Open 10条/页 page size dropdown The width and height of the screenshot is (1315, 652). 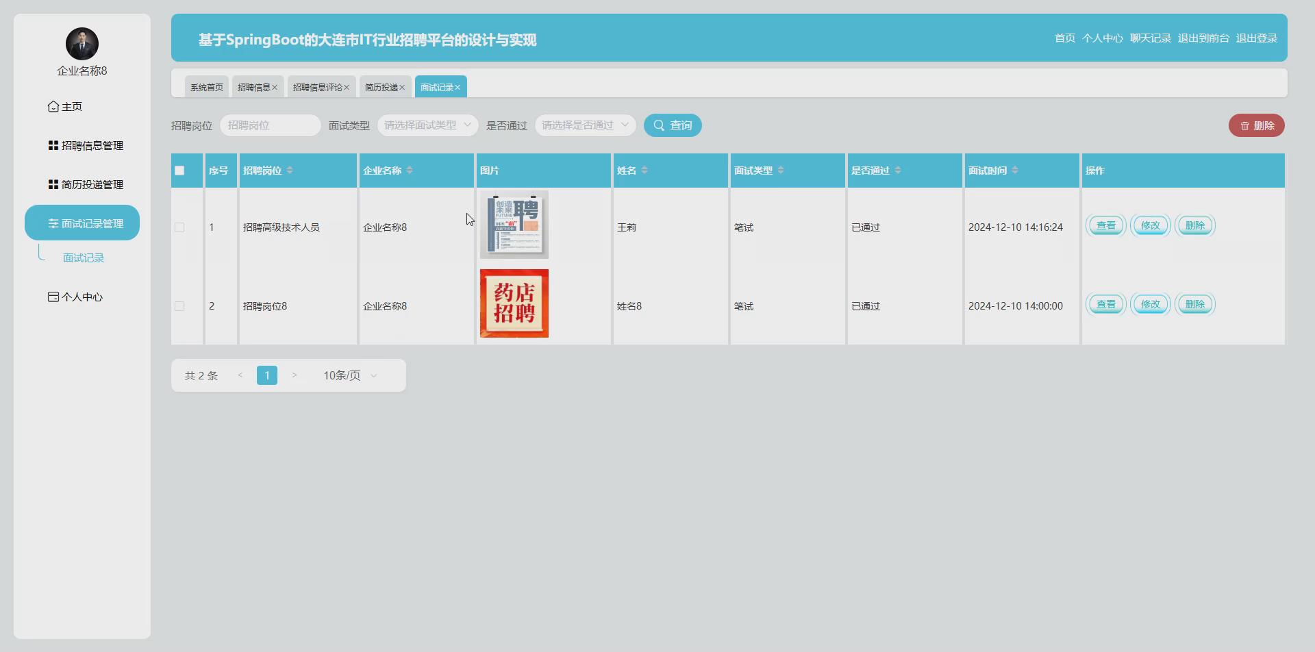tap(350, 375)
